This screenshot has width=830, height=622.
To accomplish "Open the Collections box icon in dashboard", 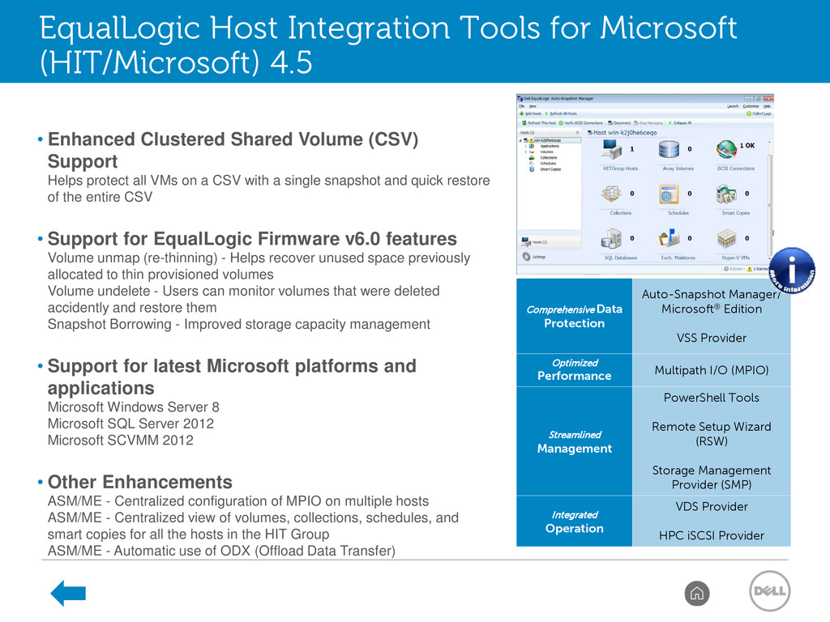I will coord(611,194).
